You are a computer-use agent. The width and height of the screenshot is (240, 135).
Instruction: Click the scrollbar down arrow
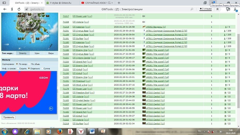click(238, 126)
